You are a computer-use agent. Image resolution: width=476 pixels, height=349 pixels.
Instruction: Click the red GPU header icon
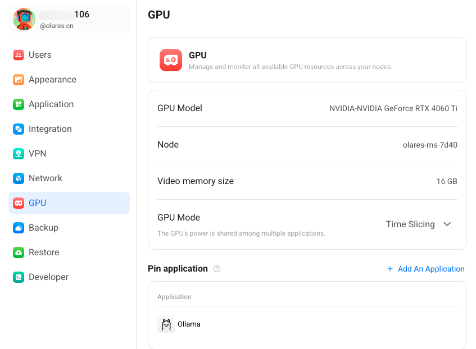click(x=171, y=60)
